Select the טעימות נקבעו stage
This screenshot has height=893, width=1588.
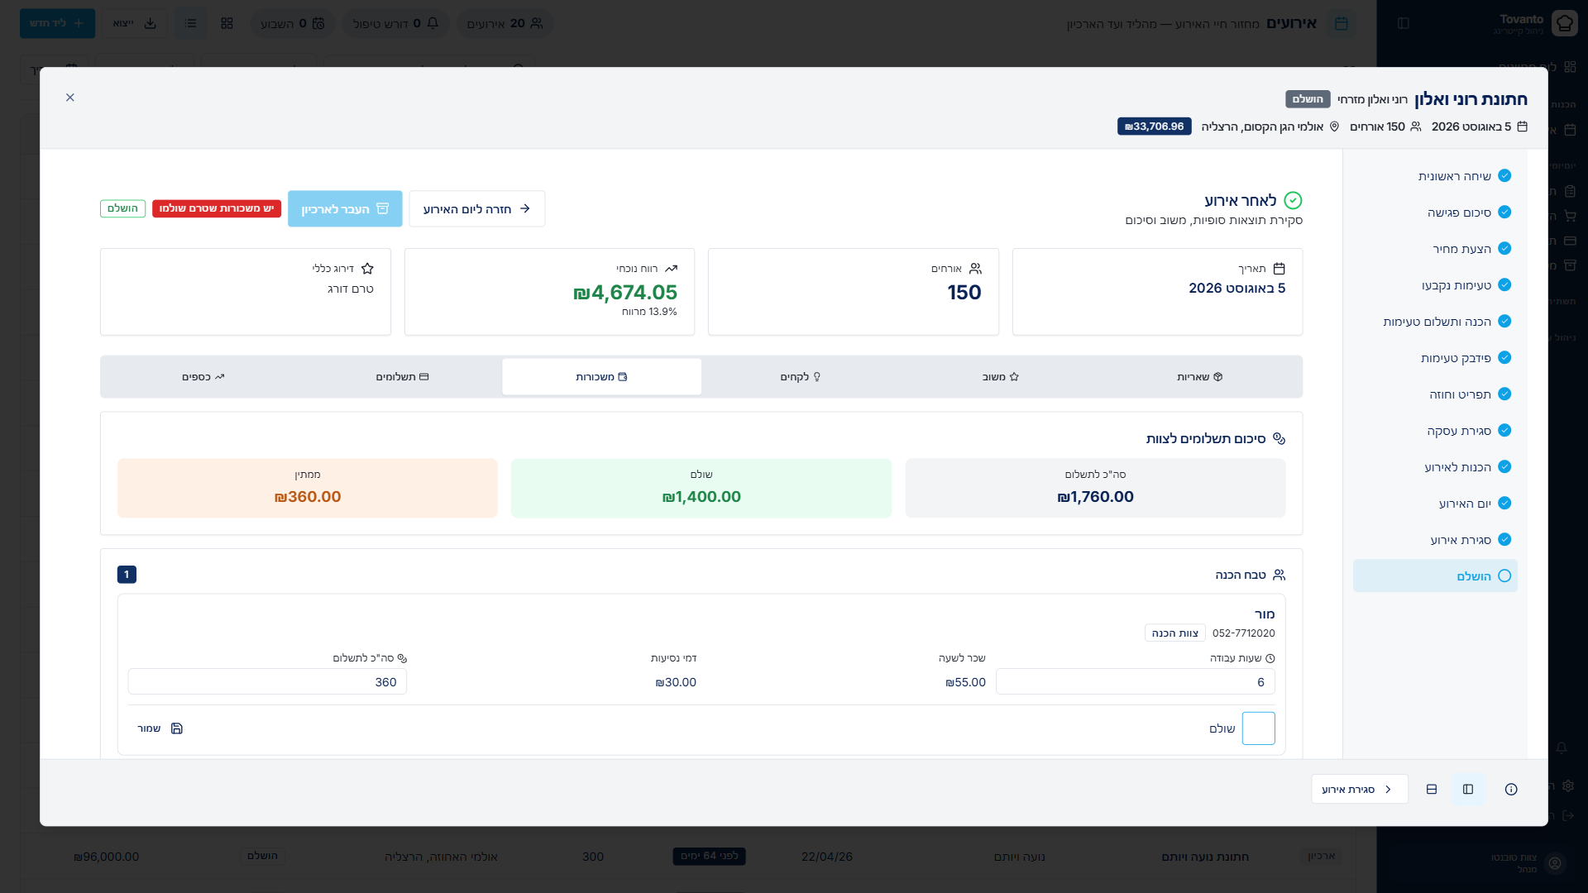click(1436, 285)
